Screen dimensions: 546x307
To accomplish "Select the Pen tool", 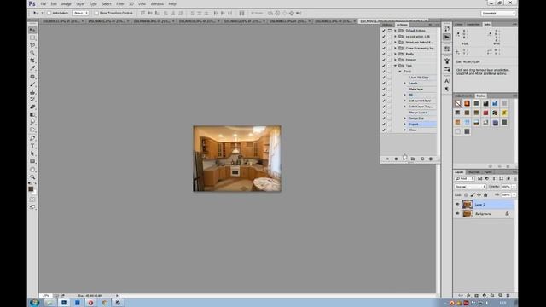I will point(32,138).
